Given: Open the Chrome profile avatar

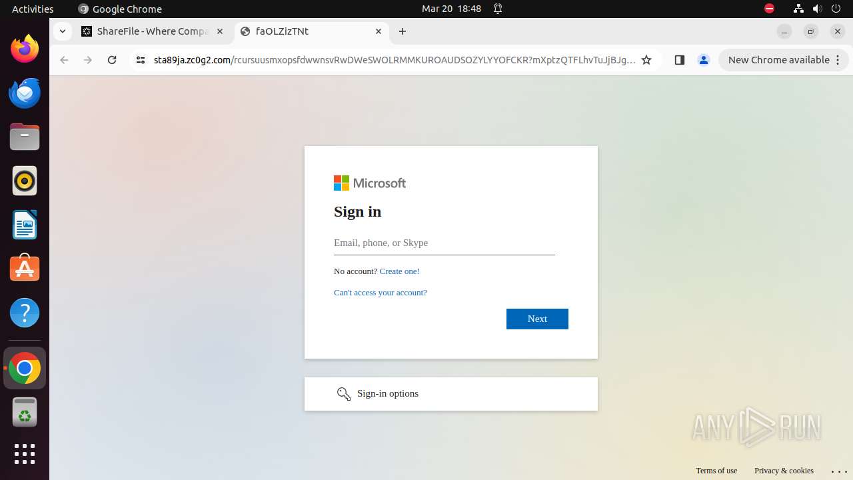Looking at the screenshot, I should (x=703, y=60).
